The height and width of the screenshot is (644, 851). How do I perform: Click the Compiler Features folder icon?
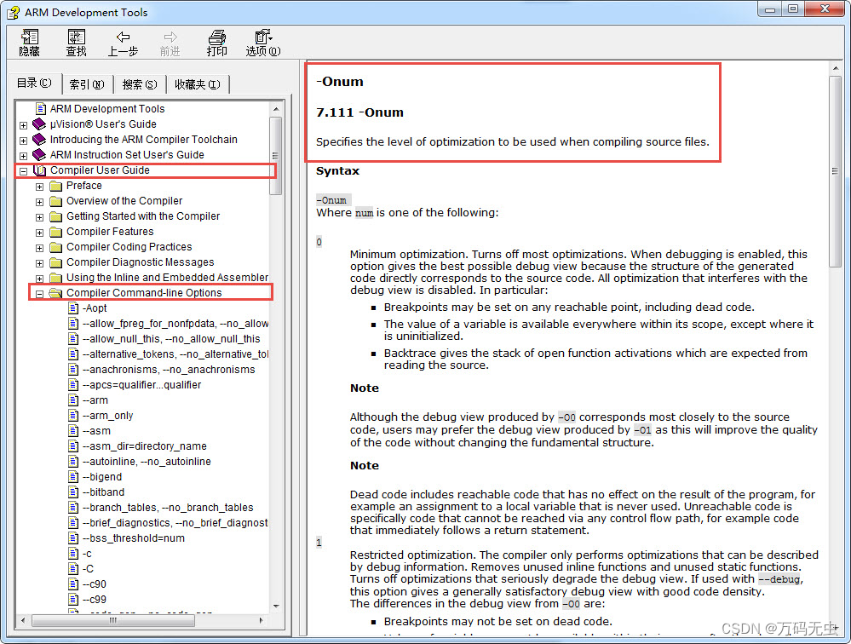(55, 232)
